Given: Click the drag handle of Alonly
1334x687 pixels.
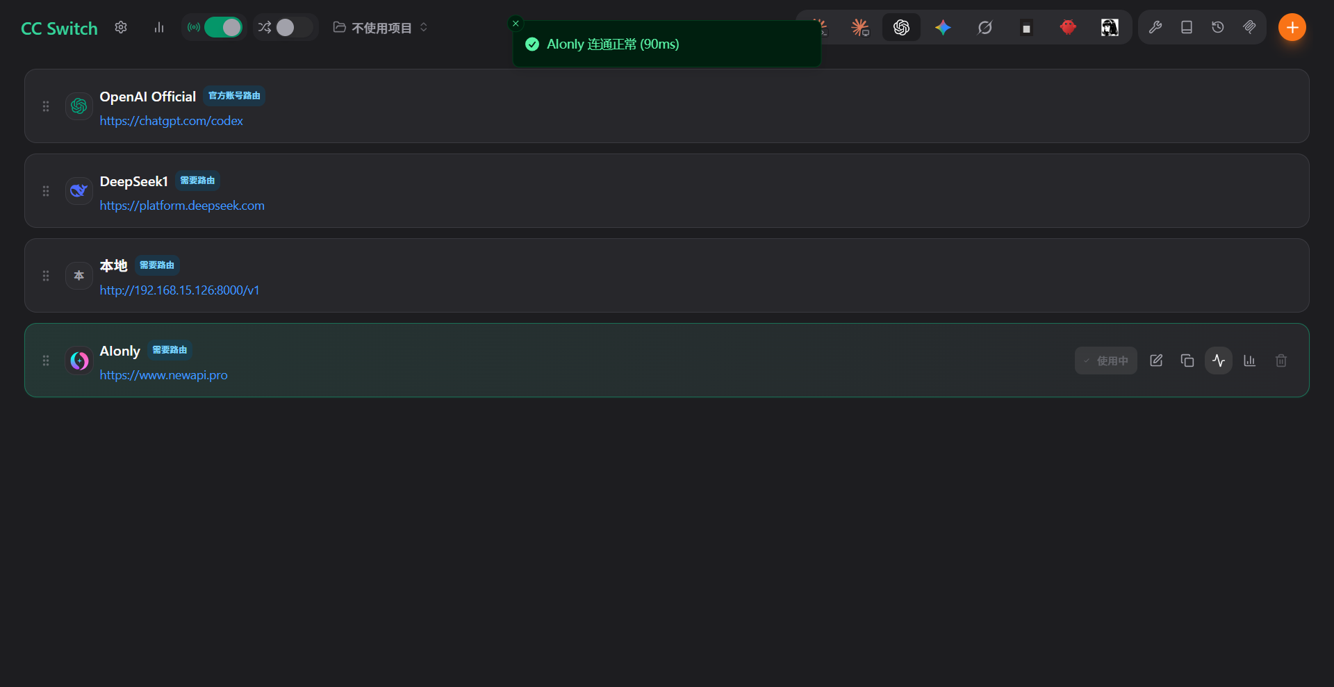Looking at the screenshot, I should click(x=46, y=361).
